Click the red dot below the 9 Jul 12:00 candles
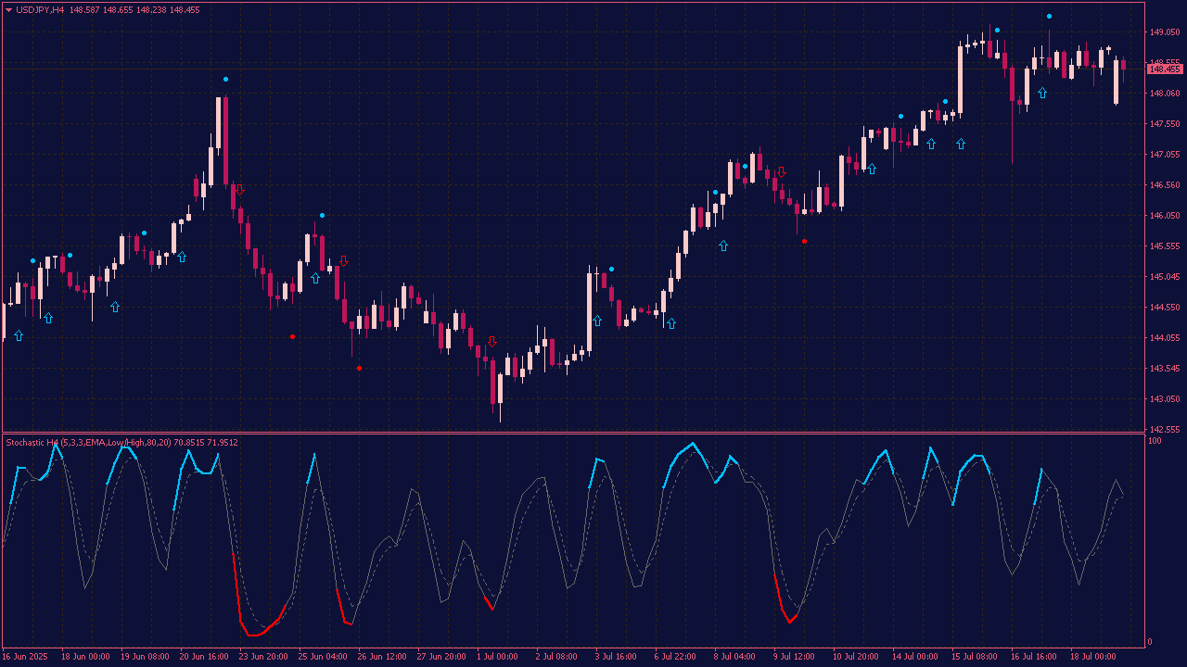1187x667 pixels. tap(804, 241)
